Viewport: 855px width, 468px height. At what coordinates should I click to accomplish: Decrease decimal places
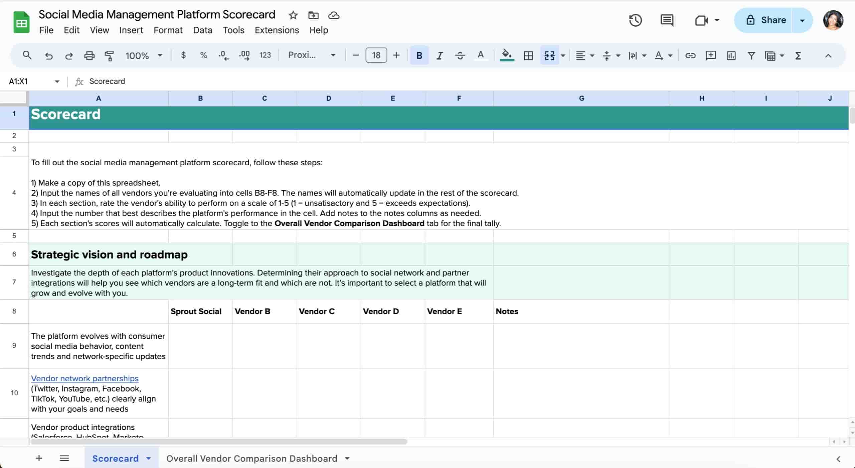pos(223,55)
